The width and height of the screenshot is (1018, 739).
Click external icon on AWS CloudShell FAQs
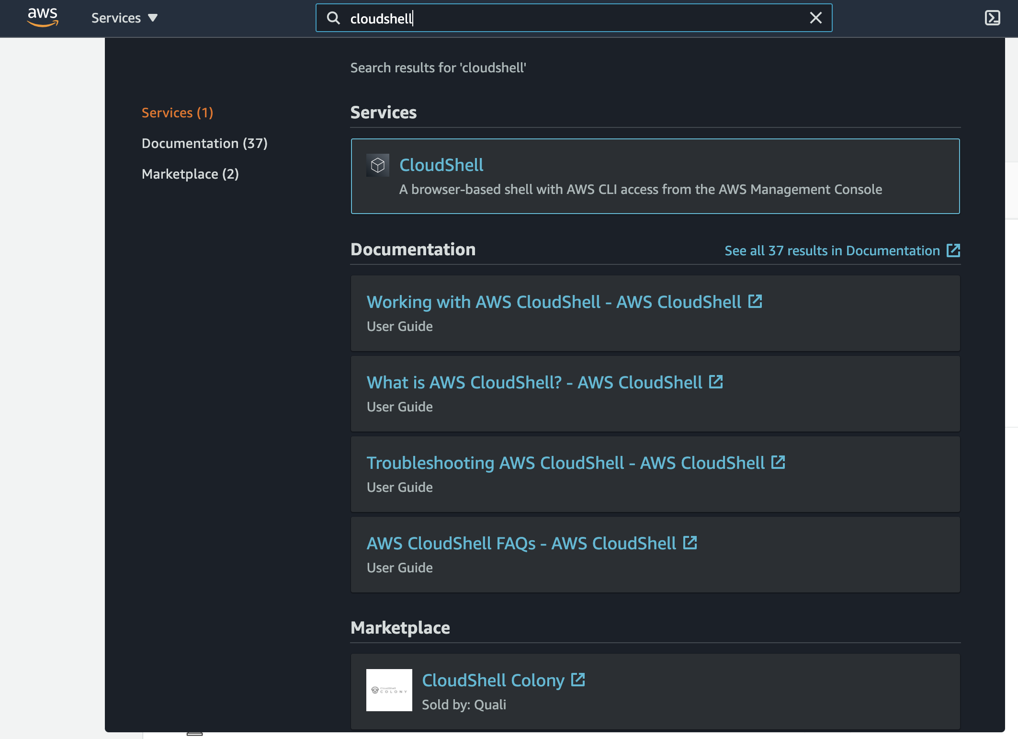pyautogui.click(x=690, y=543)
